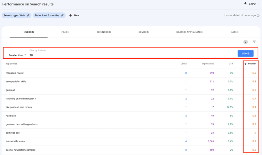Switch to the DEVICES tab
Image resolution: width=262 pixels, height=155 pixels.
143,32
